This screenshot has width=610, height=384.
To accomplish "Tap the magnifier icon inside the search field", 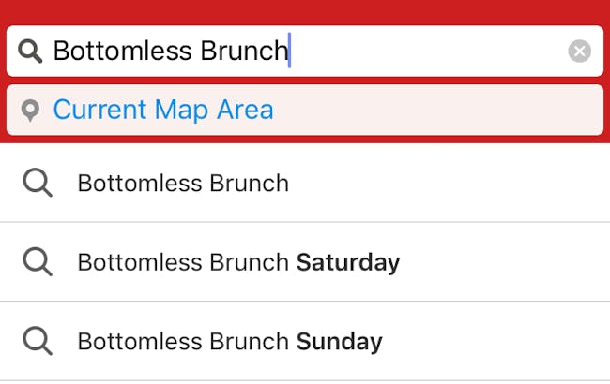I will 30,51.
